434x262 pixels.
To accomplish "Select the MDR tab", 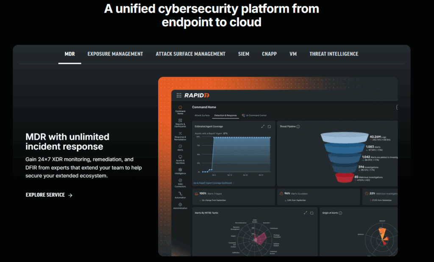I will [x=70, y=54].
